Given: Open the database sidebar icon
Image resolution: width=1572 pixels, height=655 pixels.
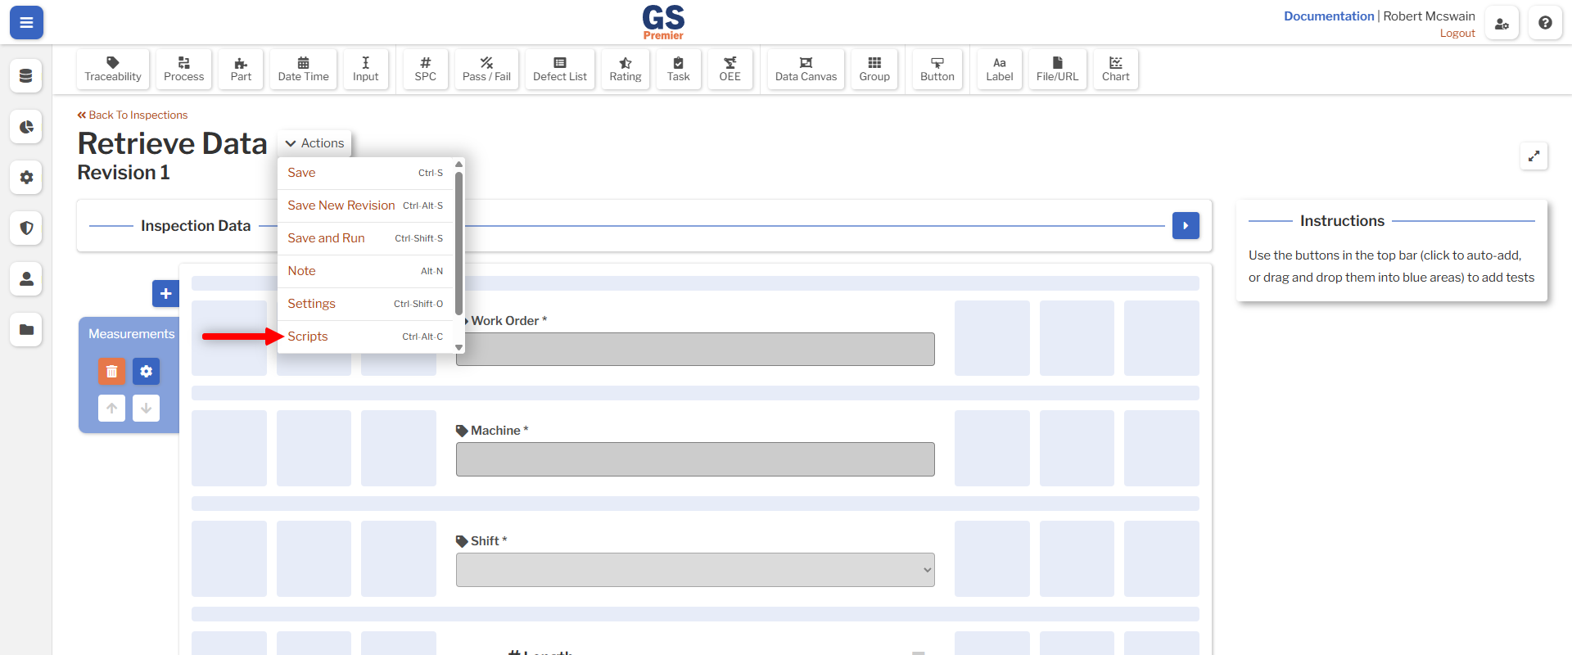Looking at the screenshot, I should coord(26,76).
